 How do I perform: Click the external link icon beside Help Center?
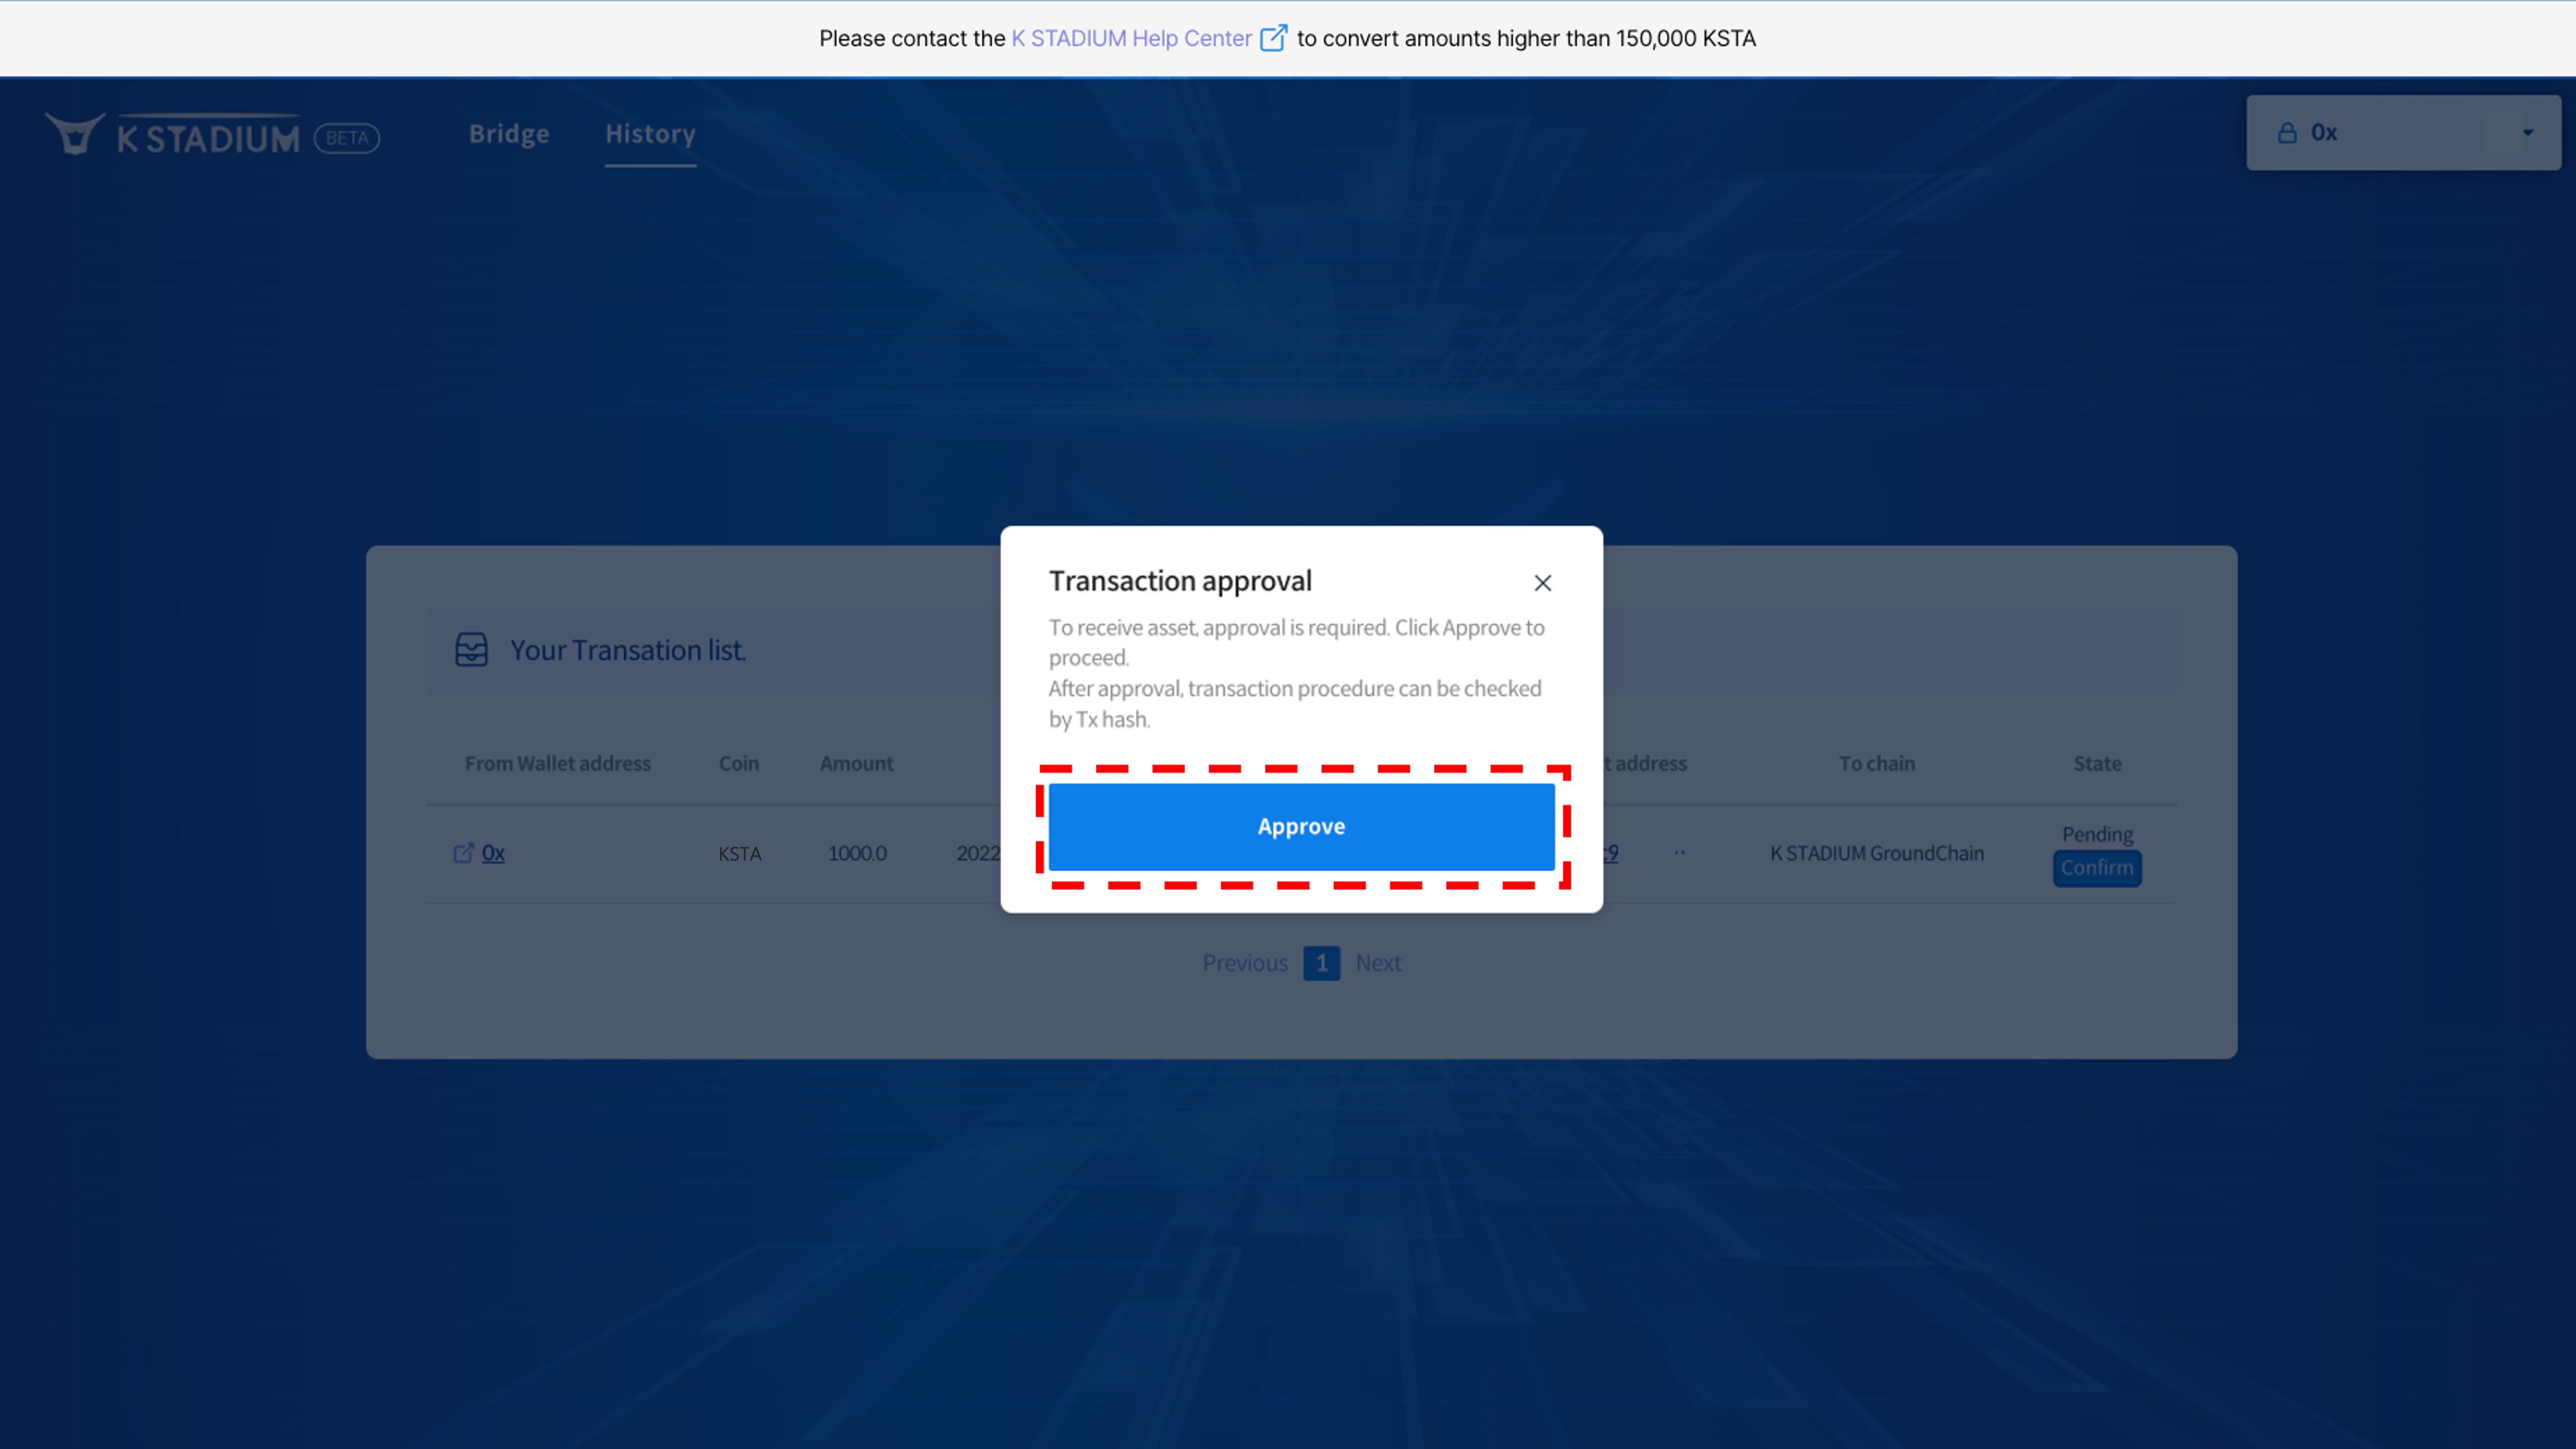(1273, 38)
